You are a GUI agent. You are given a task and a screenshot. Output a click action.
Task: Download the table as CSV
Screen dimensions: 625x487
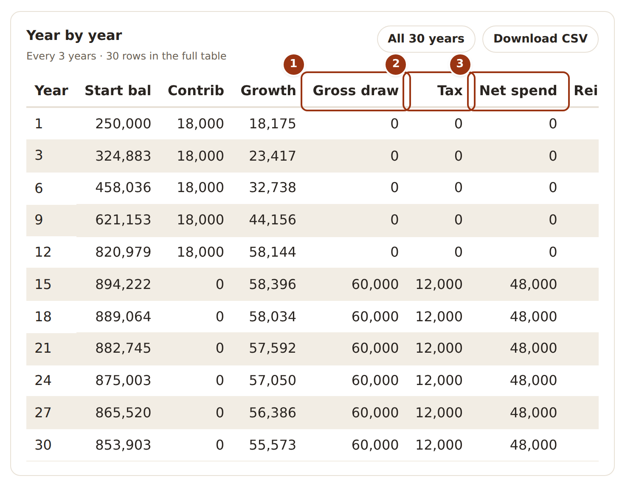tap(540, 39)
